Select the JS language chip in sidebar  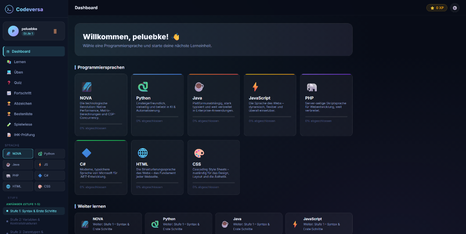point(50,164)
